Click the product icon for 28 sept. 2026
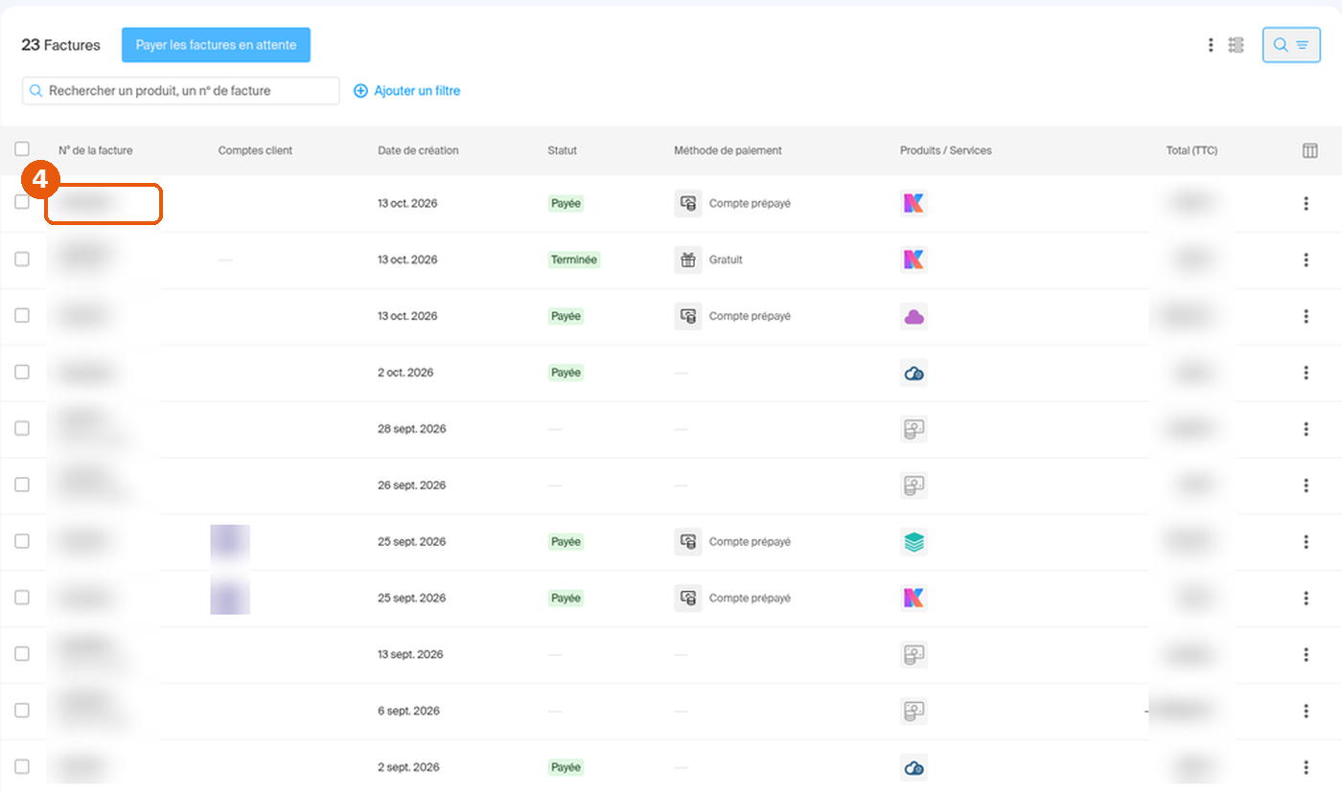Image resolution: width=1342 pixels, height=793 pixels. [914, 429]
